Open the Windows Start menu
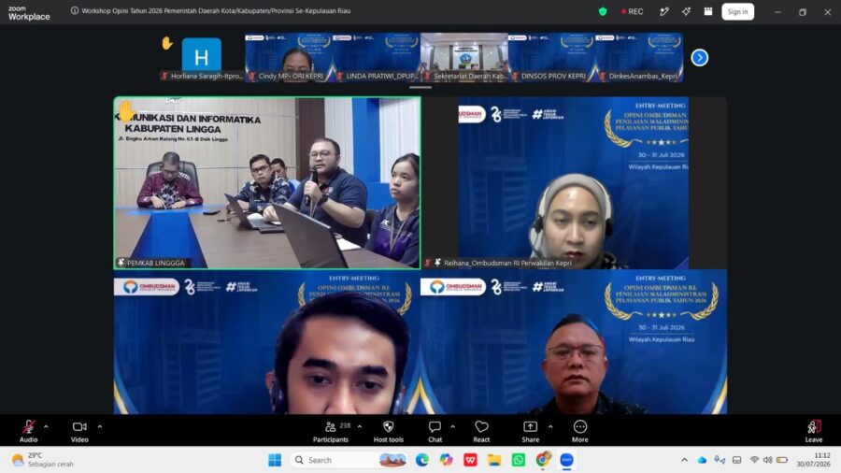 click(275, 460)
